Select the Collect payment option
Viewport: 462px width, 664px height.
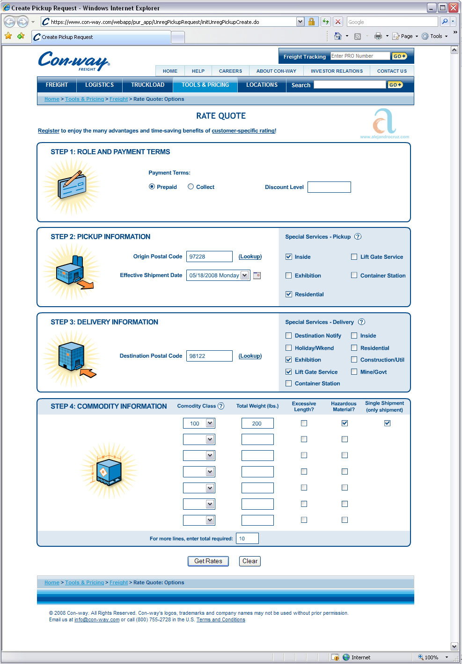pos(191,187)
